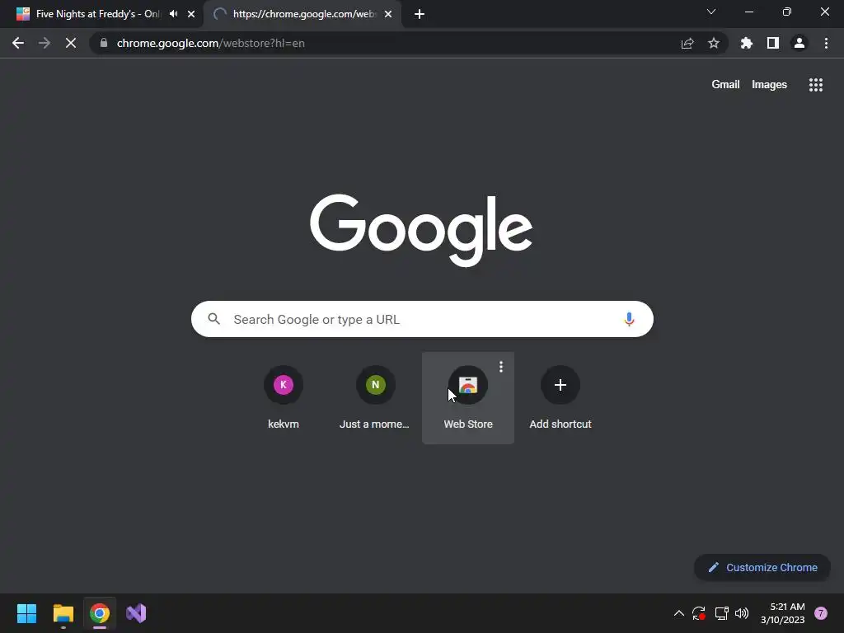Viewport: 844px width, 633px height.
Task: Click the address bar URL
Action: click(x=210, y=43)
